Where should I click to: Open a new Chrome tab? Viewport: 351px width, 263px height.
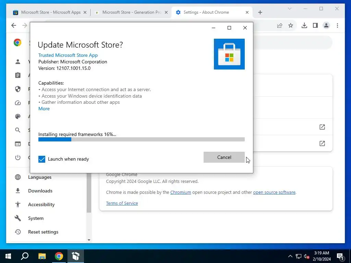point(260,13)
